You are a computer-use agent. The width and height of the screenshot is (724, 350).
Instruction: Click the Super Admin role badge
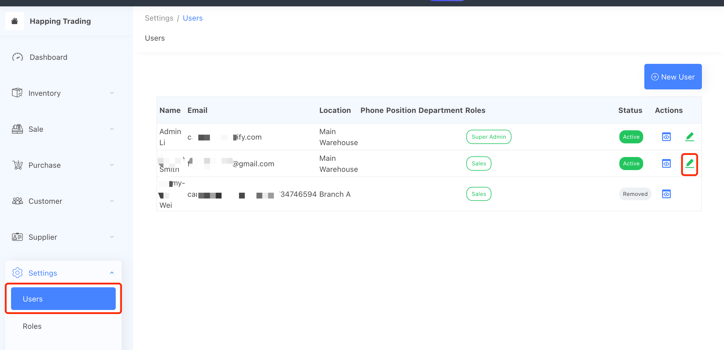pyautogui.click(x=488, y=137)
